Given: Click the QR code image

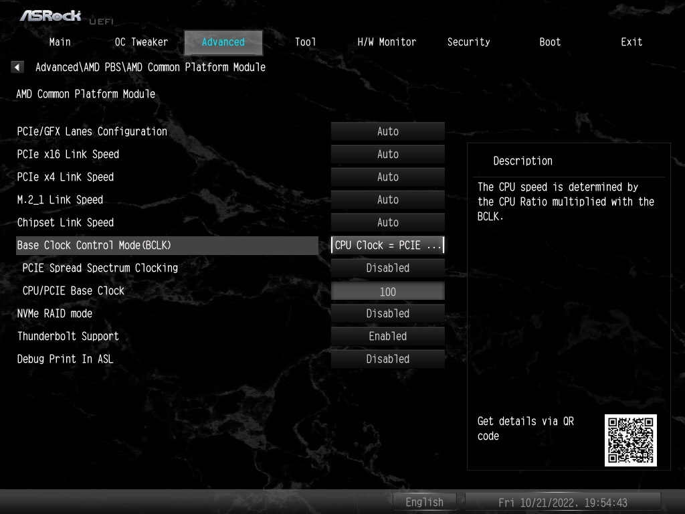Looking at the screenshot, I should [630, 440].
